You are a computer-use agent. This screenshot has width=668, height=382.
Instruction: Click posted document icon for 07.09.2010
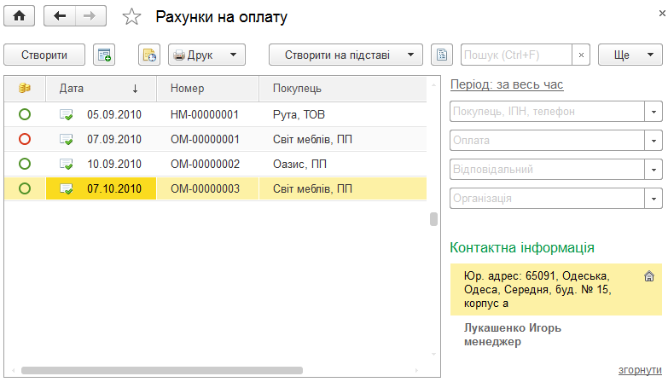click(66, 139)
